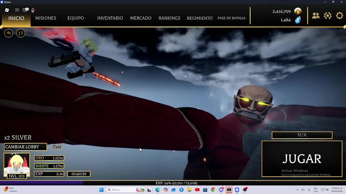Switch to the INICIO tab
Viewport: 346px width, 194px height.
click(x=16, y=18)
